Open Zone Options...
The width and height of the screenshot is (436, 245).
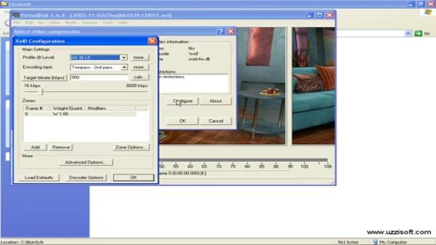point(131,147)
